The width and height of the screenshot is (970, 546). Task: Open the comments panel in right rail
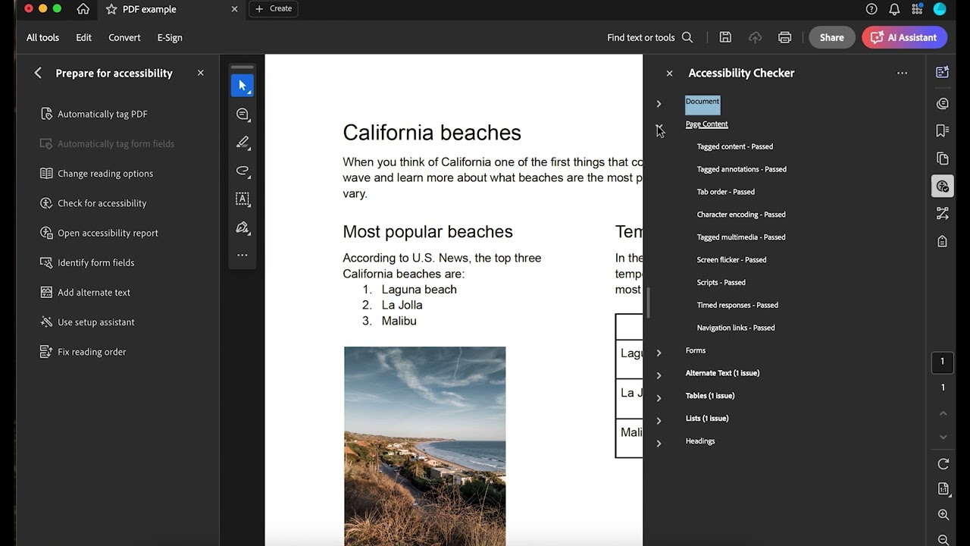(x=943, y=103)
